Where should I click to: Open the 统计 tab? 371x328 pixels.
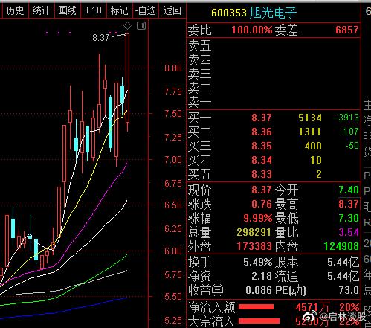point(41,10)
